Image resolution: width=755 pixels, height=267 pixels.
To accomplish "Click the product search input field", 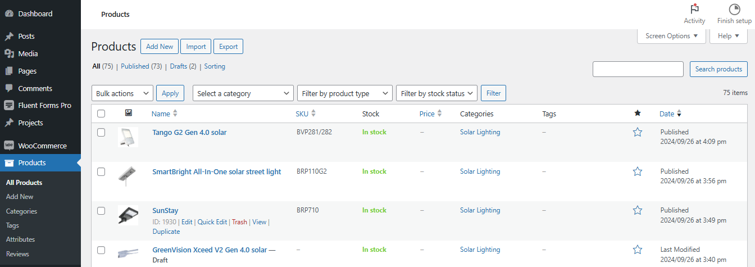I will [638, 69].
